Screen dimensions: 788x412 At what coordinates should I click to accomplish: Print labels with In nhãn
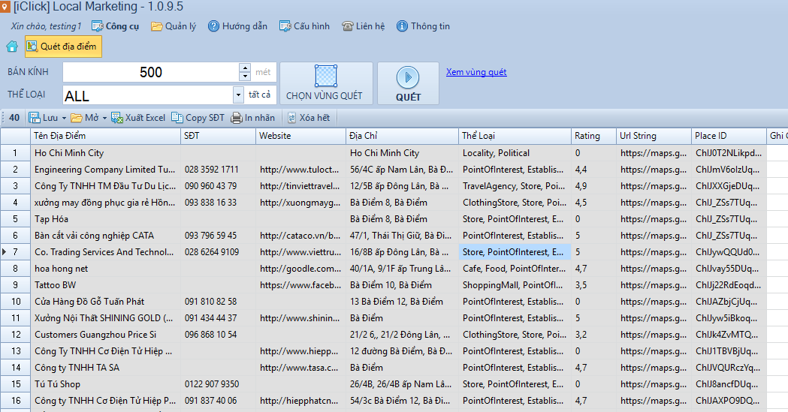point(253,118)
